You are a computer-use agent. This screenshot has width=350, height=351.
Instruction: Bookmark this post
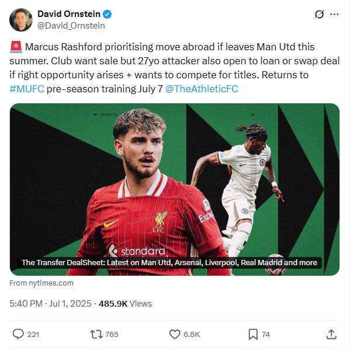[x=253, y=334]
